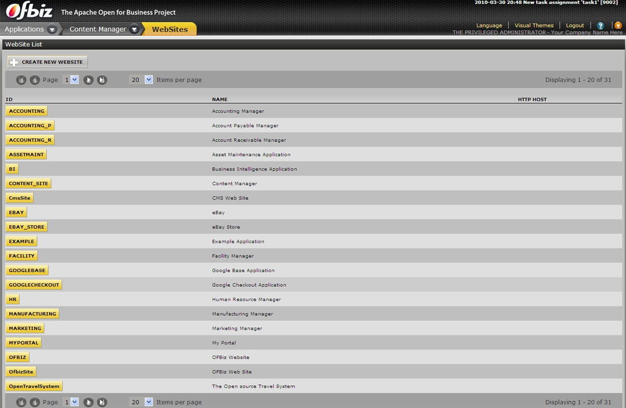Viewport: 626px width, 408px height.
Task: Open the Applications menu
Action: pos(24,29)
